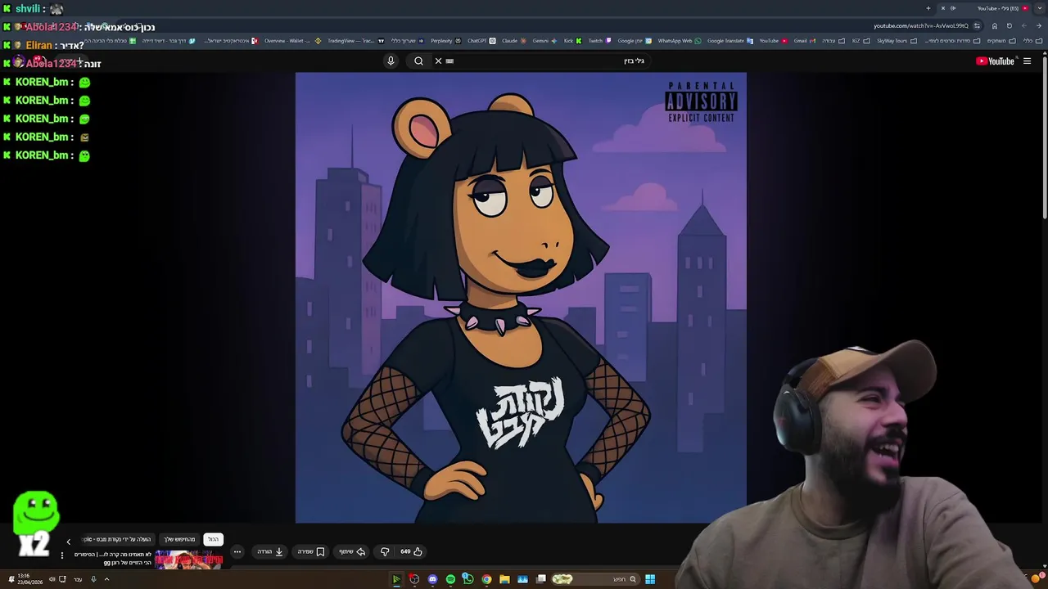Click the שיתוף share button
Viewport: 1048px width, 589px height.
352,551
